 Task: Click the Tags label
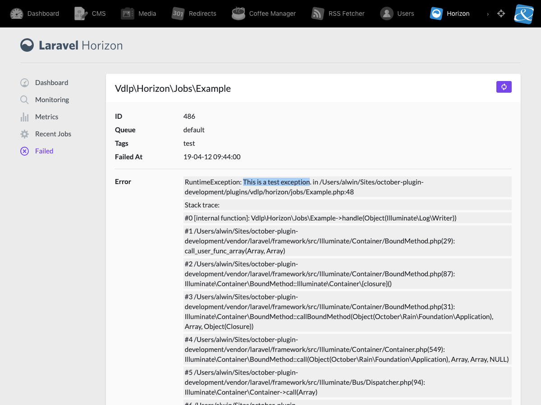point(122,144)
